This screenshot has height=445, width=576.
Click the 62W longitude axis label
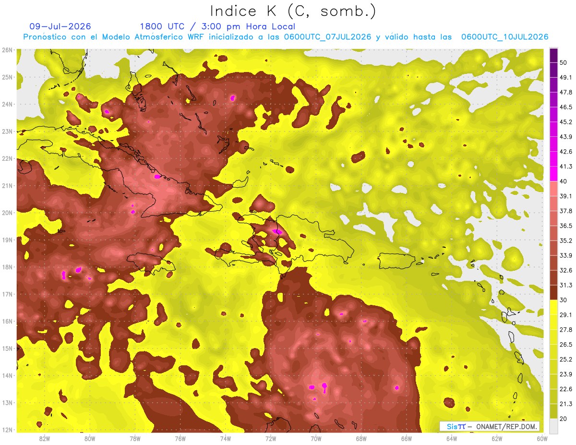pos(497,439)
